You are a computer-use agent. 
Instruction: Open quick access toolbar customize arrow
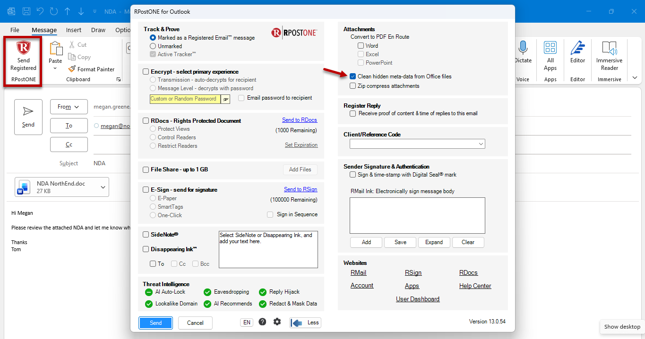(95, 11)
